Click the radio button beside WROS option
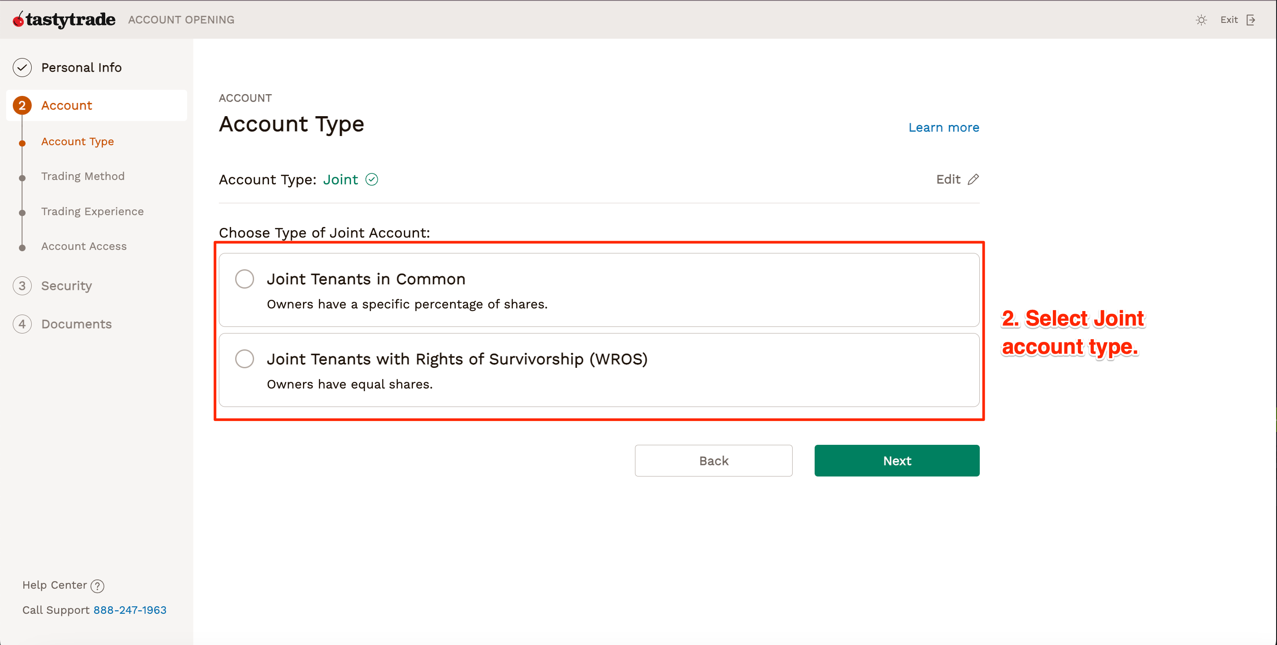 244,359
